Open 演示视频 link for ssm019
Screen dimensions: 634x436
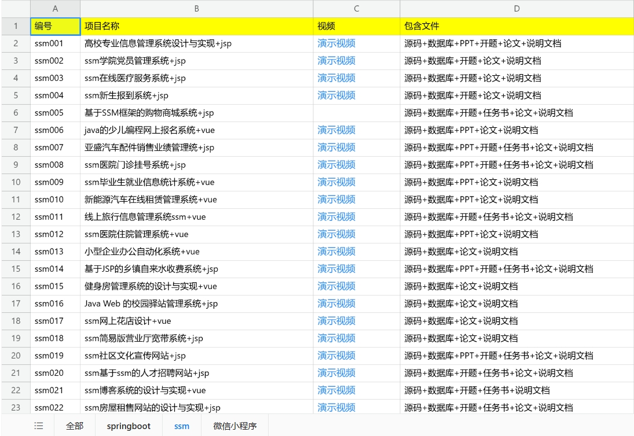336,356
